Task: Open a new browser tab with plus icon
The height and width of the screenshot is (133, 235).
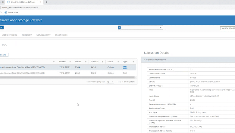Action: point(46,2)
